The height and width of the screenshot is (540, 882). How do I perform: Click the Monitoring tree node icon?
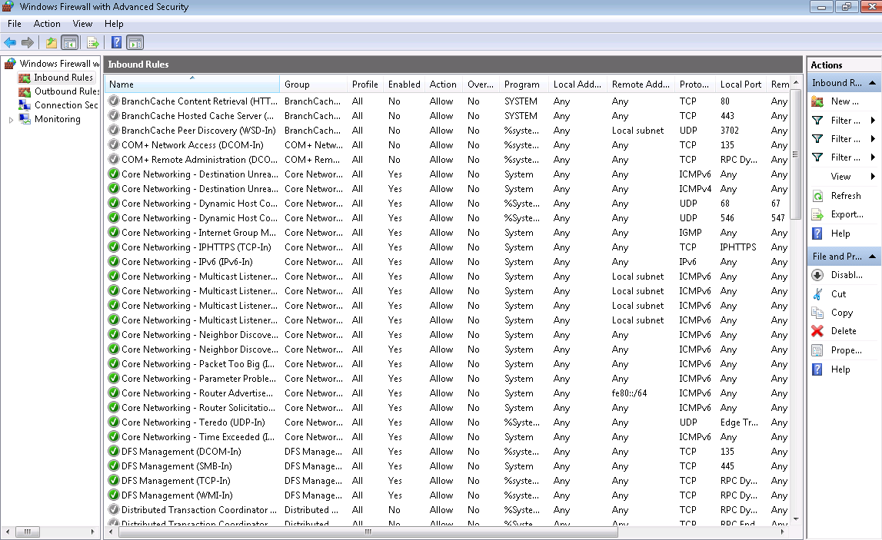pos(25,118)
